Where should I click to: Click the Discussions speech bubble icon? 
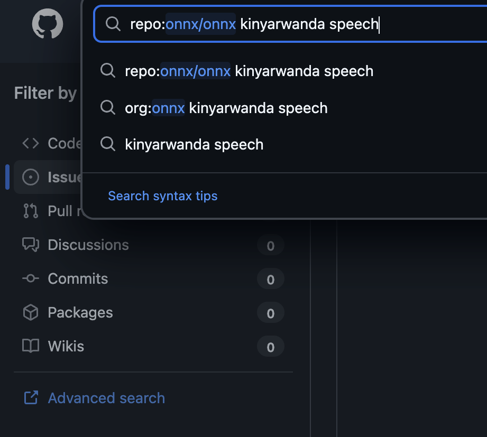coord(31,245)
